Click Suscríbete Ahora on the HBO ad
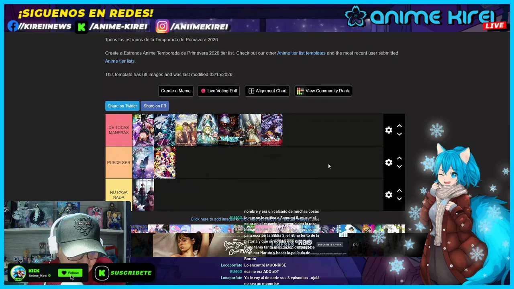The image size is (514, 289). pos(329,244)
